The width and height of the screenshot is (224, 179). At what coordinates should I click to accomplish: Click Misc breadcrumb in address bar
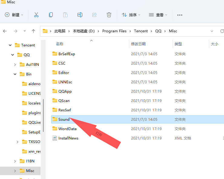pos(173,31)
